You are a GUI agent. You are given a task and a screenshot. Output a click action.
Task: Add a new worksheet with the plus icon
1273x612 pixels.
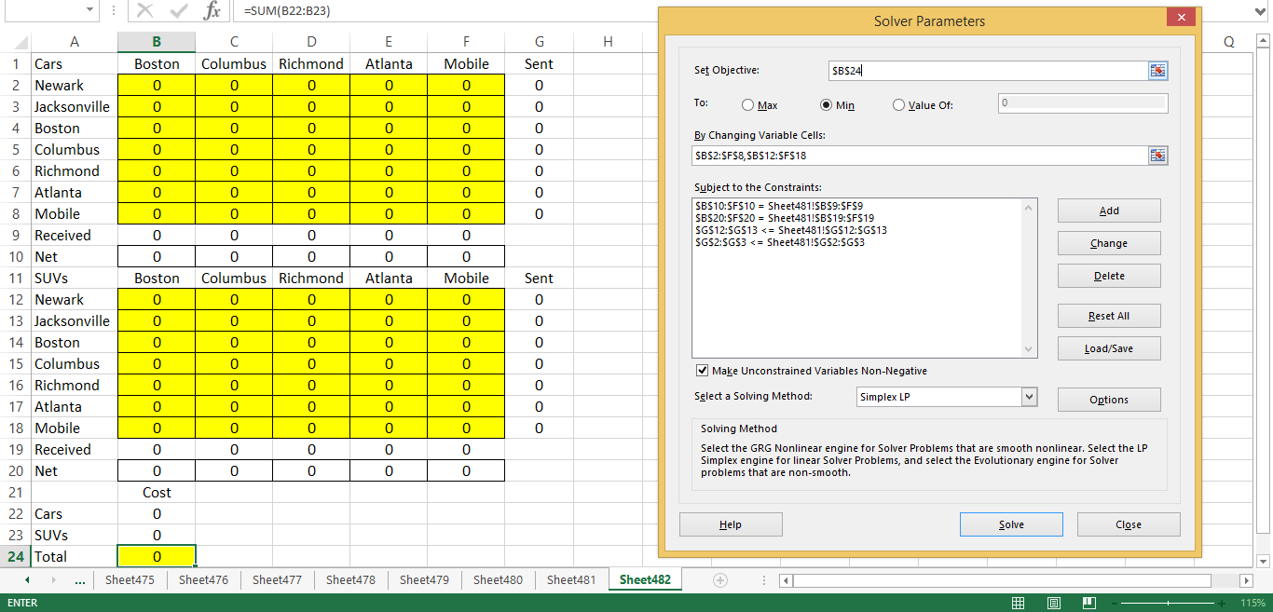[719, 578]
